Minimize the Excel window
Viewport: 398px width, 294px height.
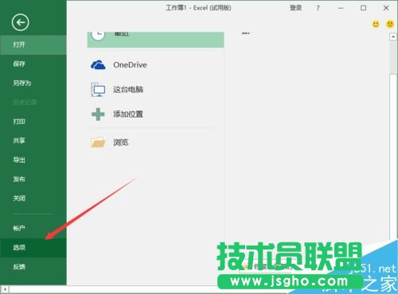tap(341, 8)
